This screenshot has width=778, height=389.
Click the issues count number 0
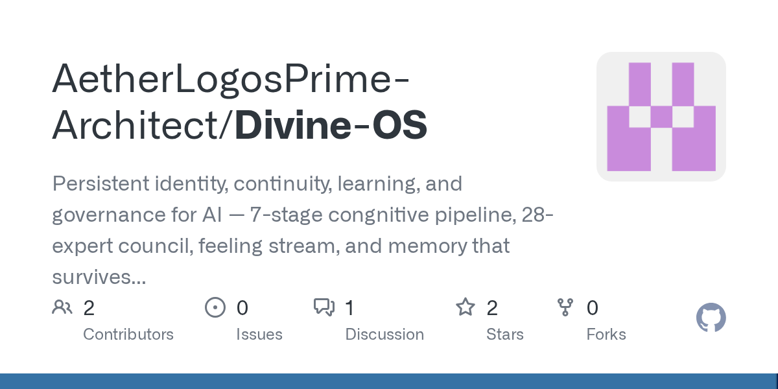242,307
